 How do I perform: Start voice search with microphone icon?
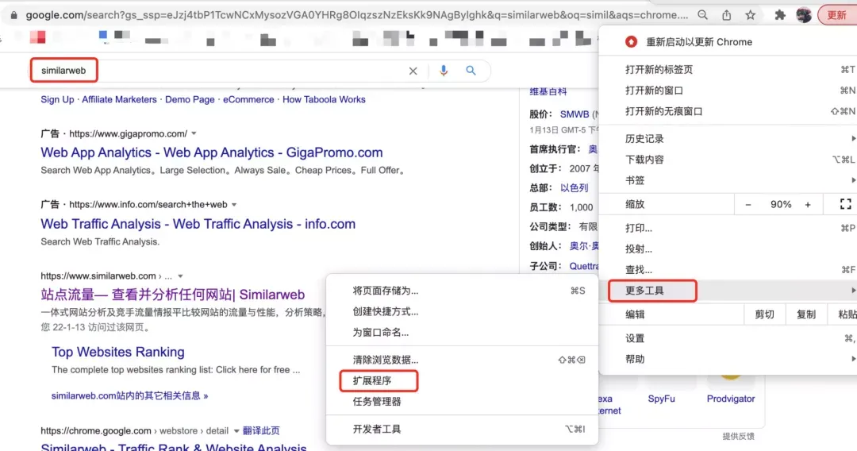pos(444,71)
